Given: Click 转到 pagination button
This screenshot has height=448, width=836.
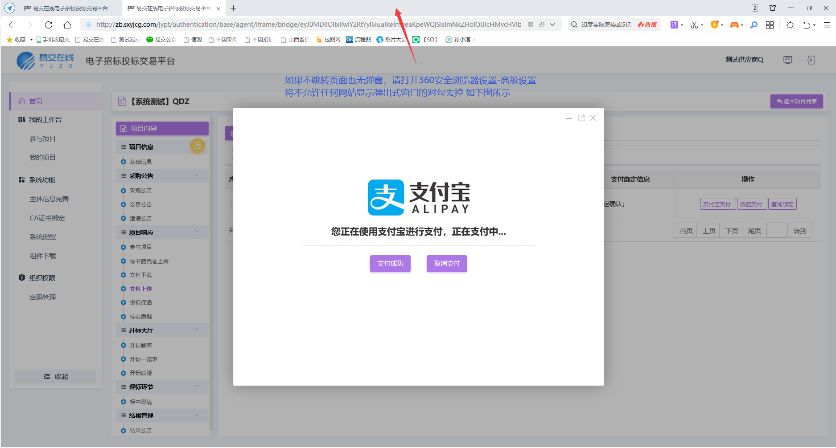Looking at the screenshot, I should pyautogui.click(x=800, y=231).
